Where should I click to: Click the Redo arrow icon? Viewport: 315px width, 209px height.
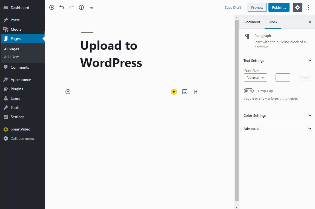tap(71, 7)
